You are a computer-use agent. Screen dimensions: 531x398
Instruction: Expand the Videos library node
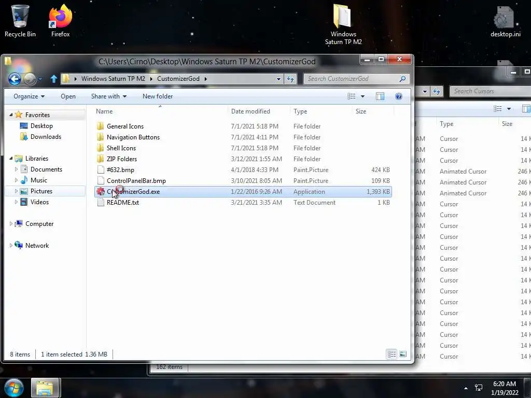[16, 202]
